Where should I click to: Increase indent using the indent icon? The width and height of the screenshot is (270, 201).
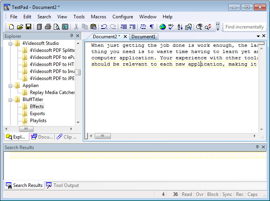(132, 27)
